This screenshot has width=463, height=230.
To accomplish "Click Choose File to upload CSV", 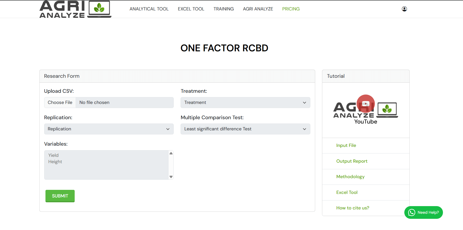I will click(60, 102).
